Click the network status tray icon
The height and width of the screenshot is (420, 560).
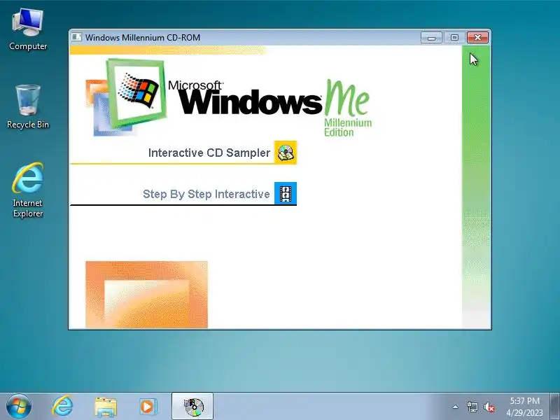(x=472, y=407)
